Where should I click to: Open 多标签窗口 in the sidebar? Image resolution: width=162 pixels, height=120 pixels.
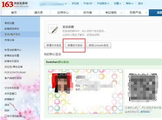(x=11, y=94)
